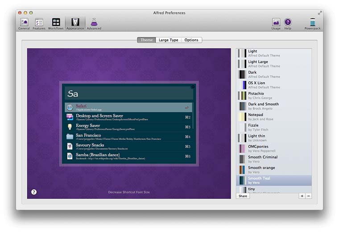Click the question mark help in preview

[x=34, y=192]
